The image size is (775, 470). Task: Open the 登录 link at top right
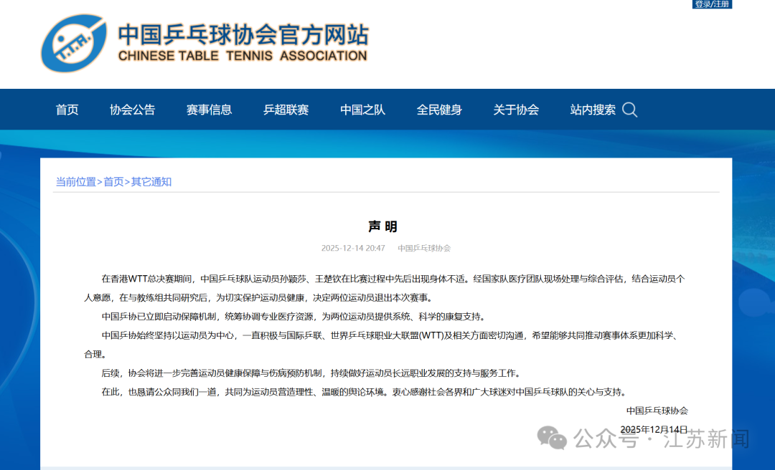pos(702,4)
